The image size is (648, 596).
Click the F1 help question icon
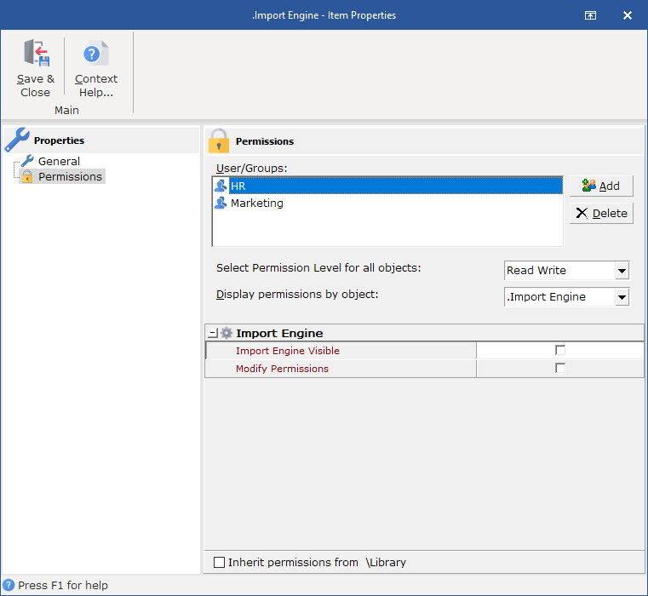click(9, 586)
